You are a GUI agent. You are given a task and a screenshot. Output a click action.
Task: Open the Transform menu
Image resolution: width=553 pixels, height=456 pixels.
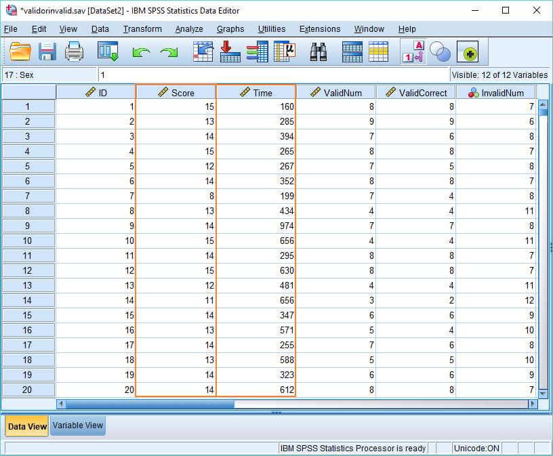coord(142,29)
